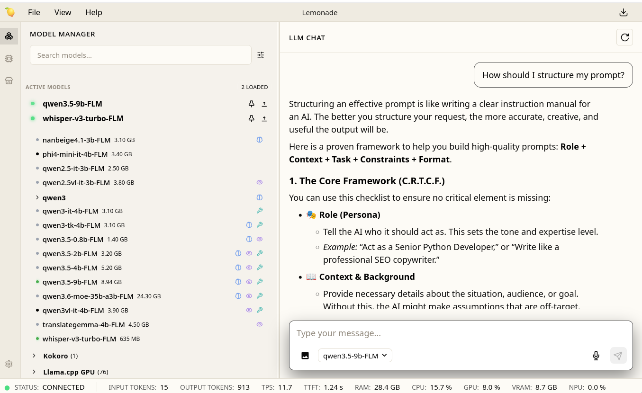Attach an image to the message
642x393 pixels.
pos(305,356)
